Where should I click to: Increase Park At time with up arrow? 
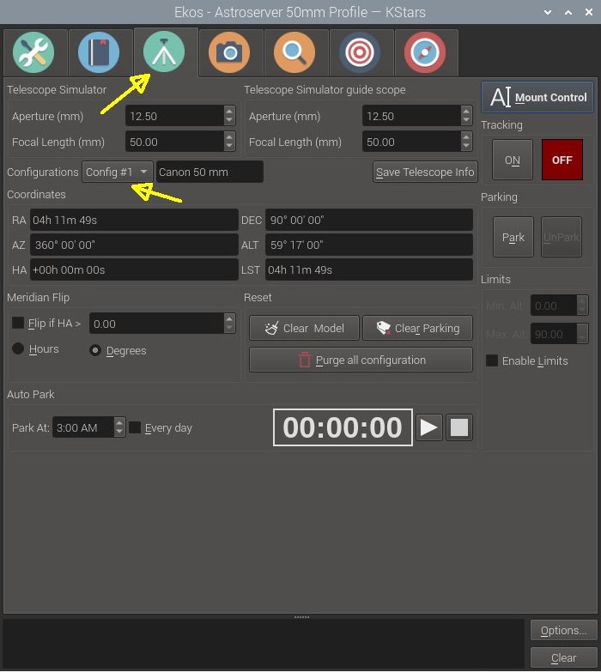click(x=119, y=422)
